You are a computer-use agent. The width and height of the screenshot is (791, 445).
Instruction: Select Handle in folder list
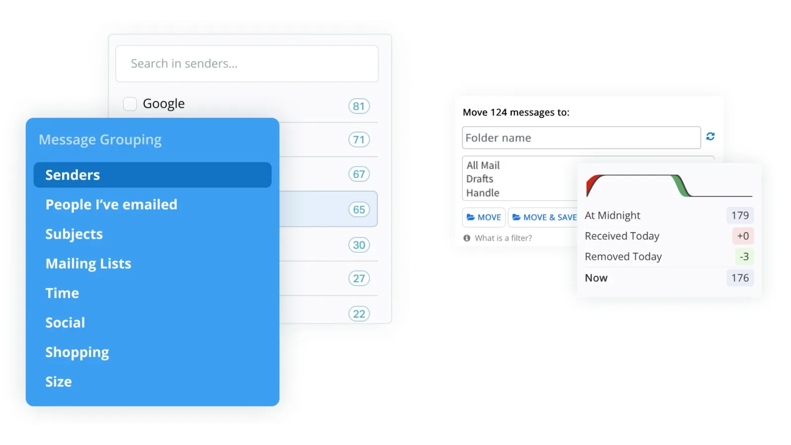[483, 193]
